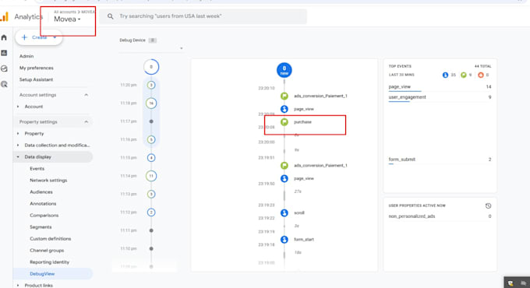Click the top '0' circle in minutes timeline

tap(151, 67)
